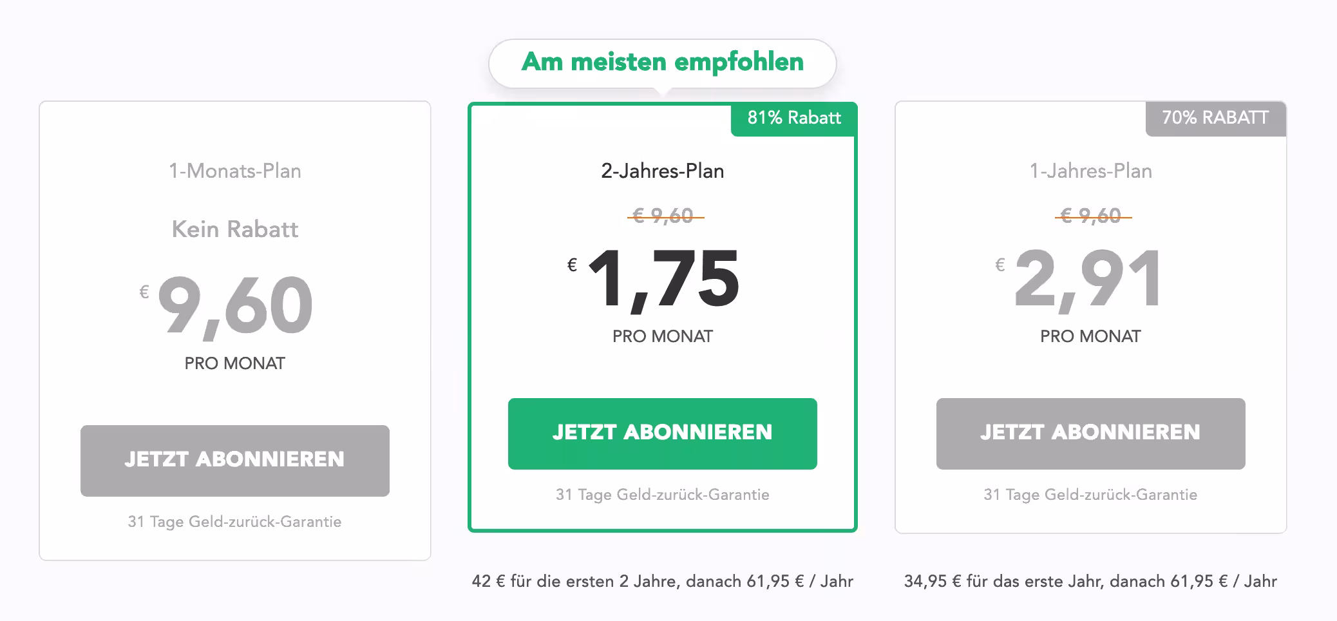Screen dimensions: 1337x621
Task: Click JETZT ABONNIEREN on the 1-Monats-Plan
Action: click(236, 461)
